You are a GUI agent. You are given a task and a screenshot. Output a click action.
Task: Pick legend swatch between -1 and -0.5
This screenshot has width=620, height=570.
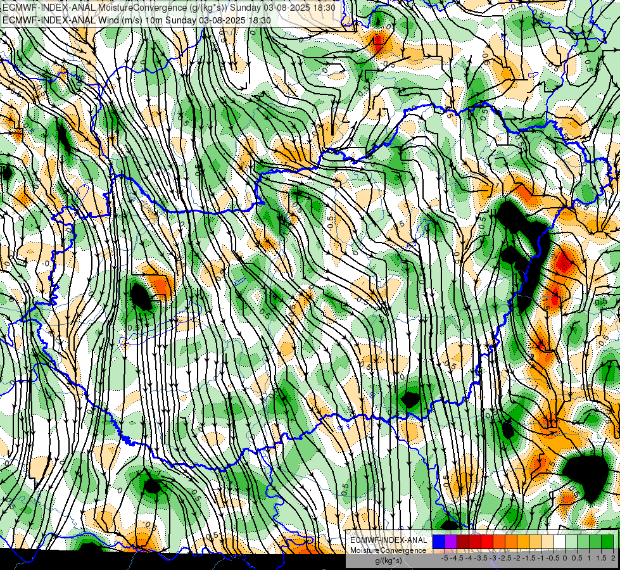(547, 542)
